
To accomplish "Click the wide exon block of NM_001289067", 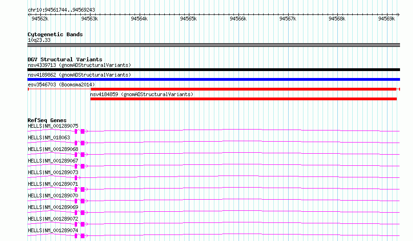I will 83,166.
